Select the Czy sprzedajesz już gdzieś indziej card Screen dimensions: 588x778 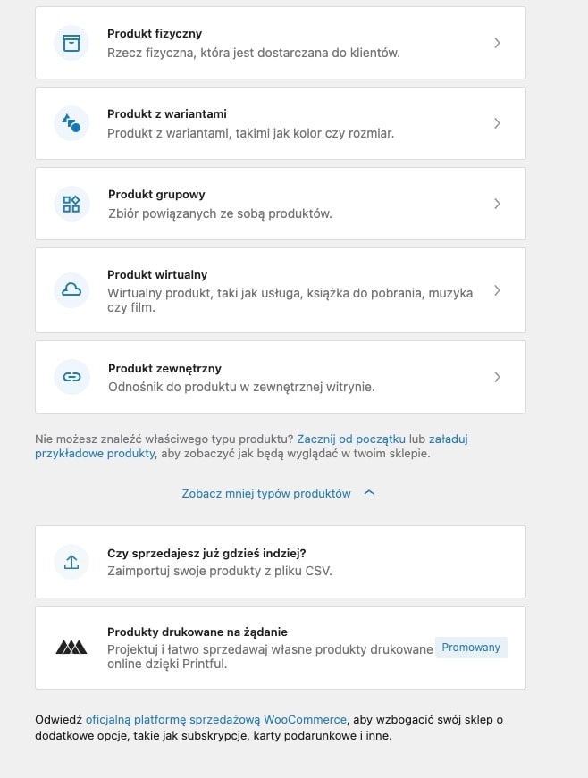coord(281,562)
